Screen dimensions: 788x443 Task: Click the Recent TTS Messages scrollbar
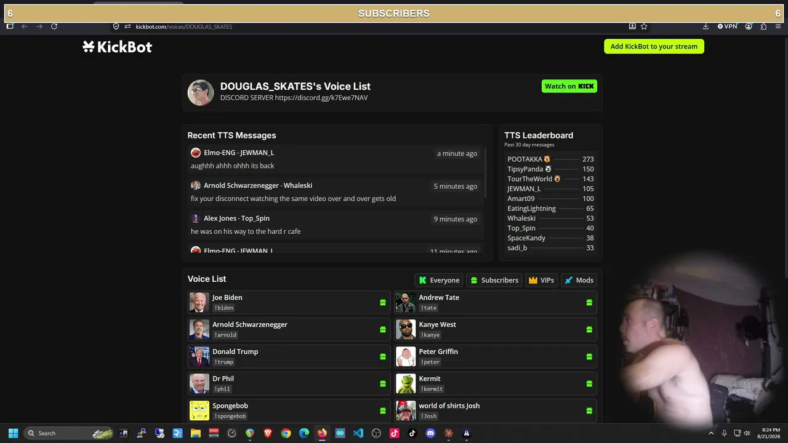486,172
